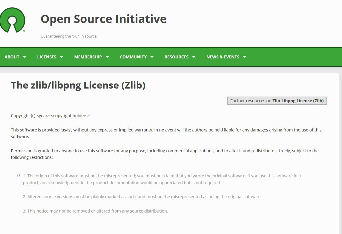Click the paragraph starting Permission is granted to anyone

click(165, 154)
